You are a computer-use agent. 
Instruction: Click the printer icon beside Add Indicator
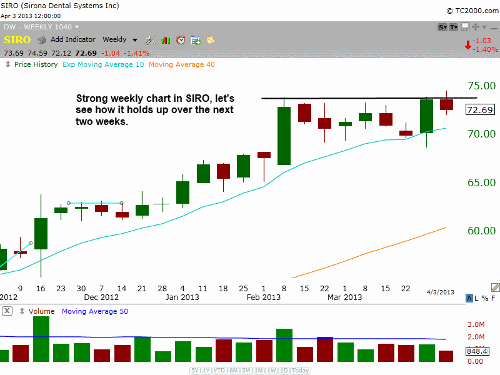point(41,40)
